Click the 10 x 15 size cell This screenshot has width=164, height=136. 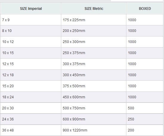click(x=31, y=53)
